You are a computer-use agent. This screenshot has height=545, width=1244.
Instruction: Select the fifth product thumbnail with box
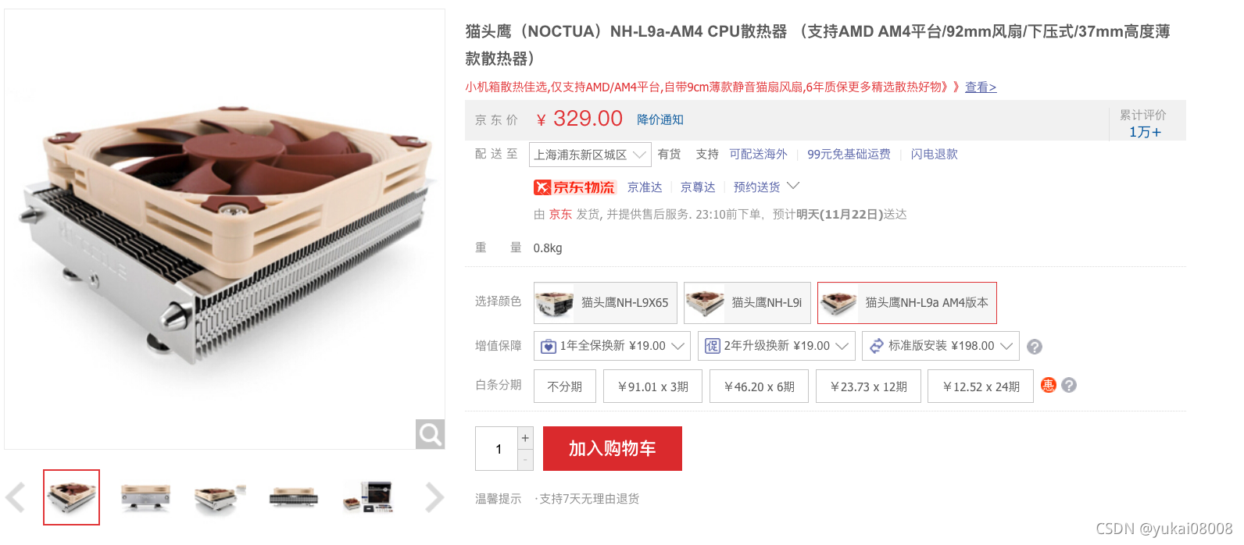coord(368,497)
